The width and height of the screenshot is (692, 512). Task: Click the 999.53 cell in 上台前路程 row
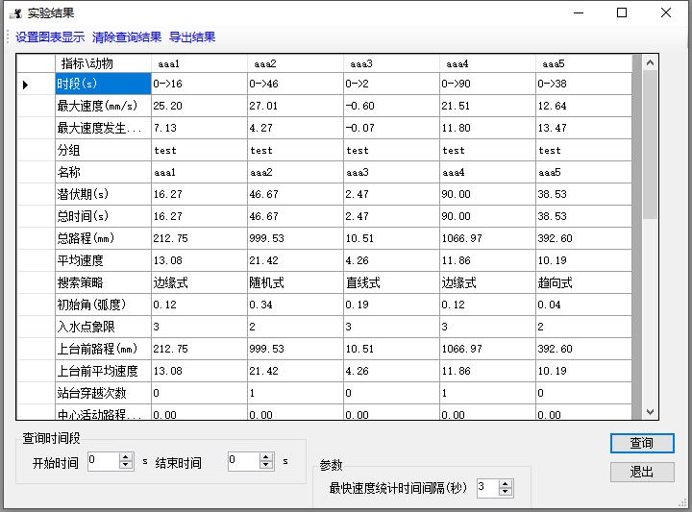295,349
